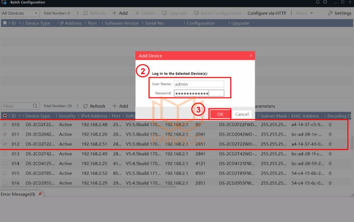Check the checkbox for device 016

click(5, 183)
